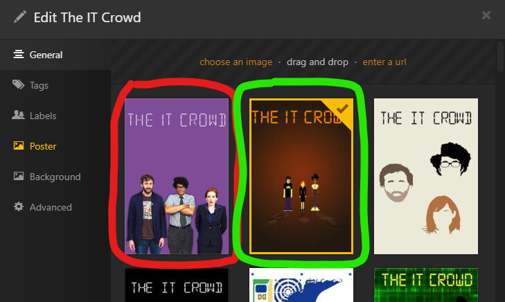Screen dimensions: 505x302
Task: Choose the black IT Crowd title poster
Action: (177, 285)
